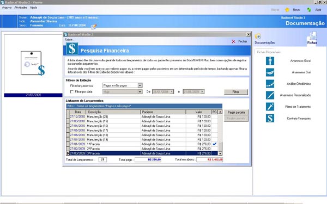Open the Ajuda menu

[33, 8]
